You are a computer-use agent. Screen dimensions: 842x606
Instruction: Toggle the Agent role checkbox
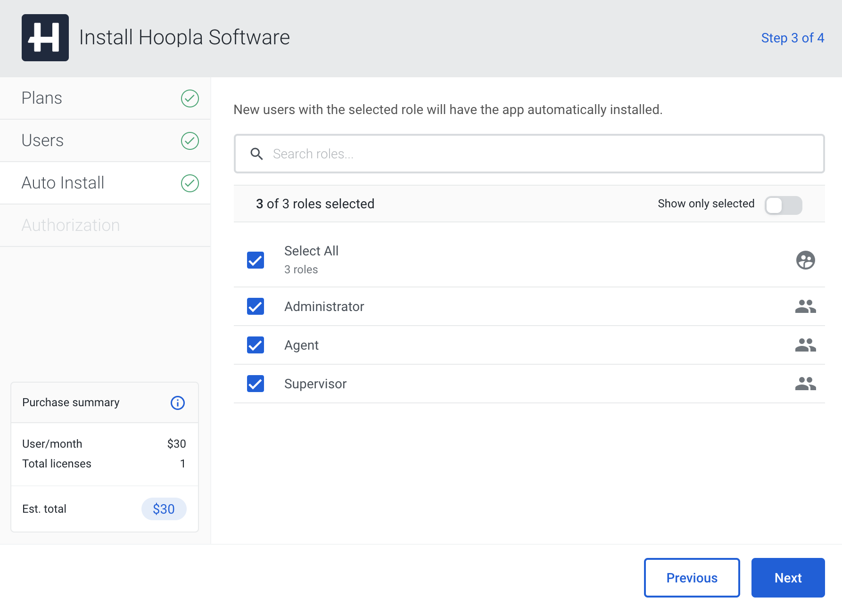pos(255,345)
